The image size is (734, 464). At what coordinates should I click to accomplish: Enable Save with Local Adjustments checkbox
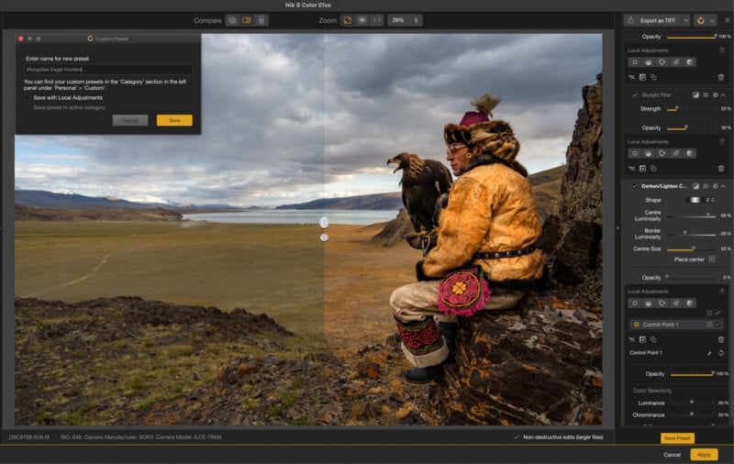pyautogui.click(x=28, y=97)
